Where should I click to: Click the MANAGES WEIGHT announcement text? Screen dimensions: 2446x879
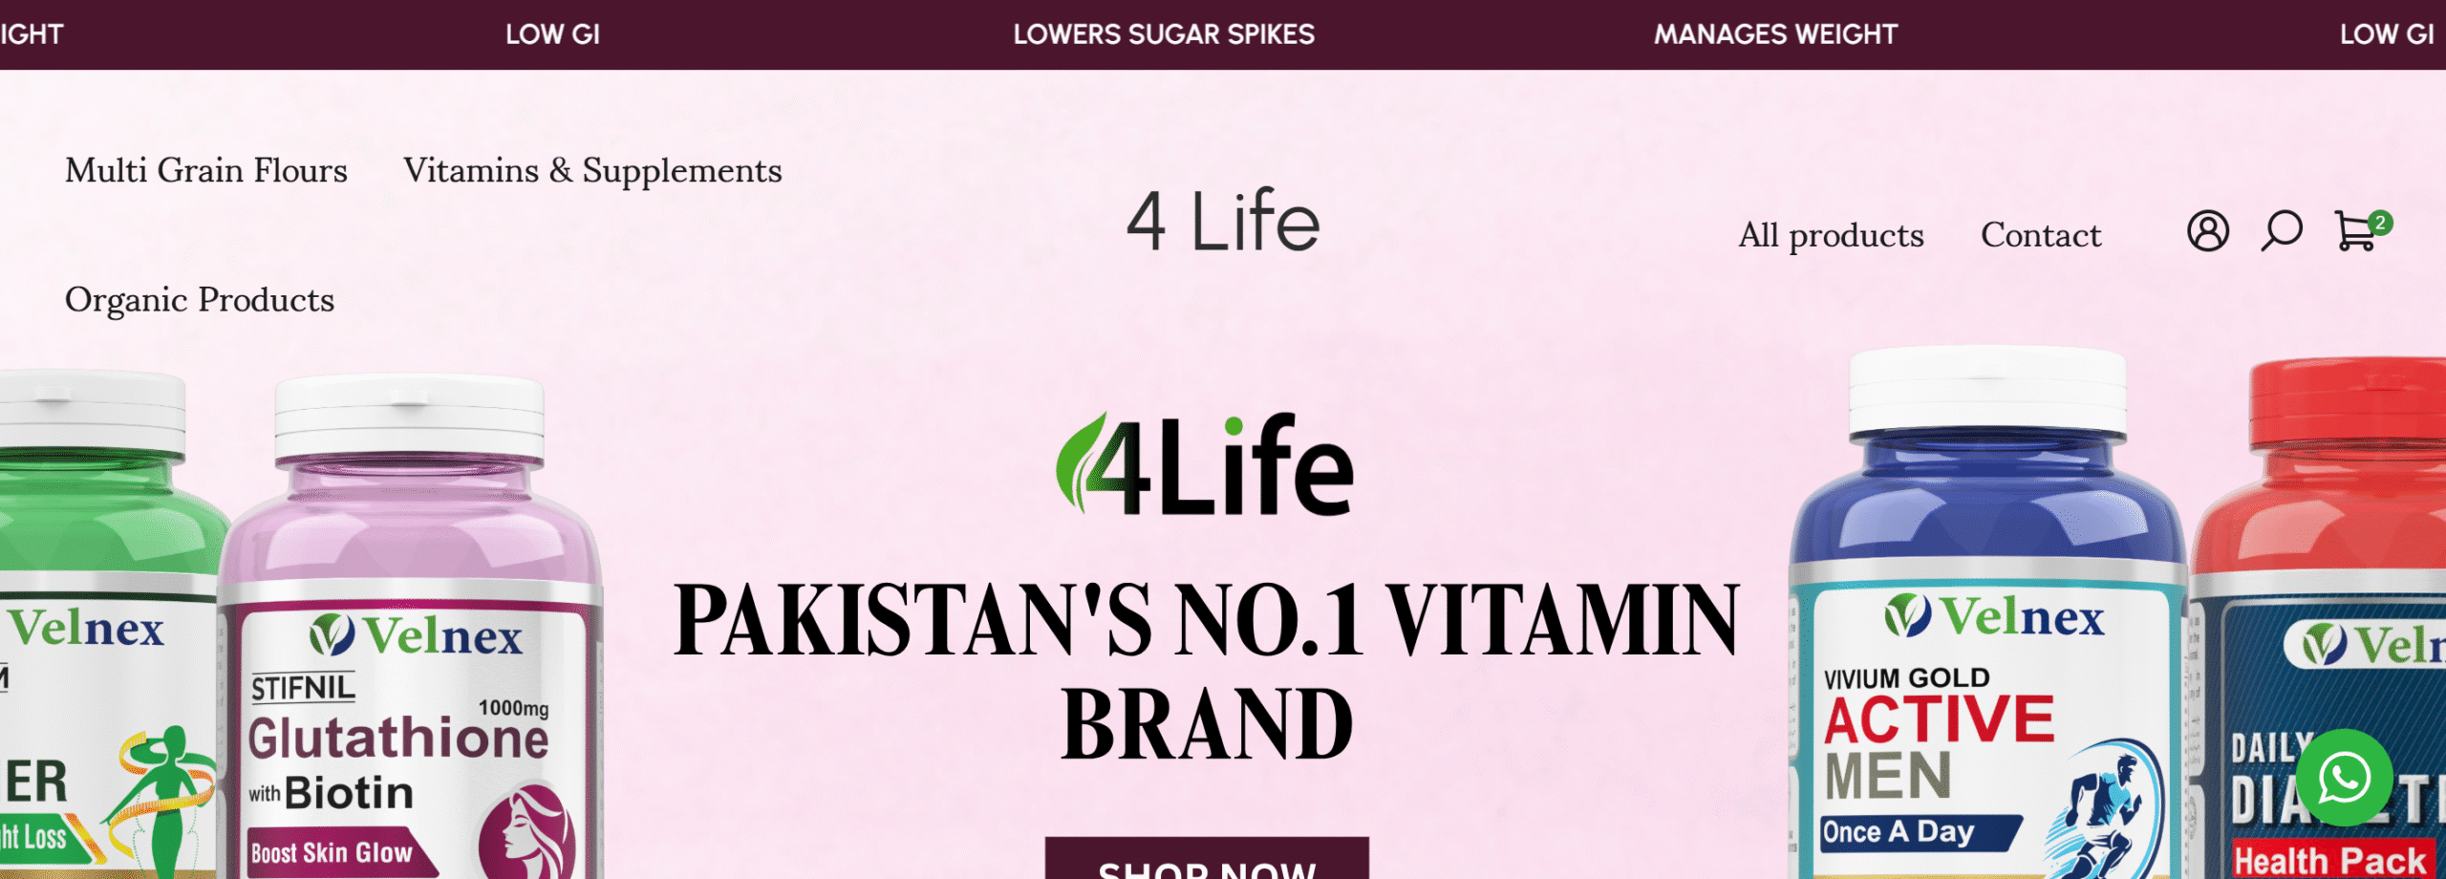tap(1775, 34)
